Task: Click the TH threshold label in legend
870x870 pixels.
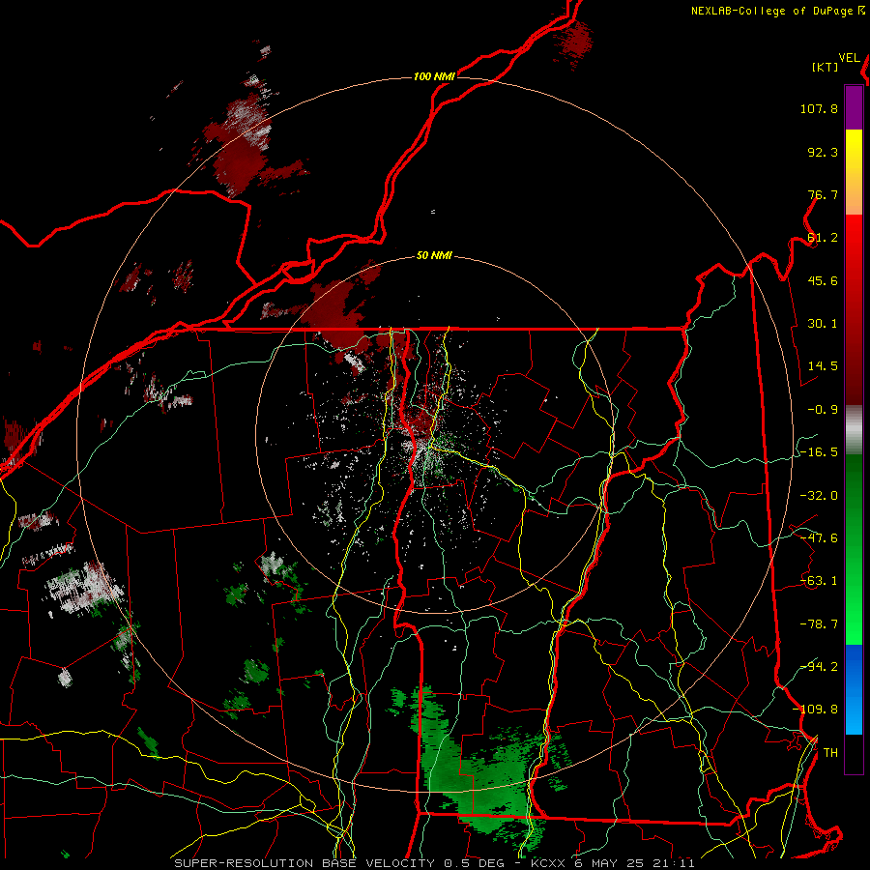Action: [x=830, y=753]
